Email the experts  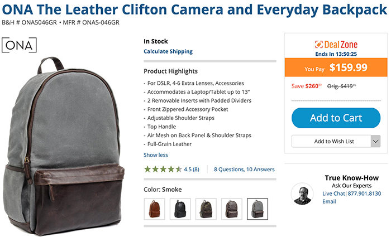point(329,202)
